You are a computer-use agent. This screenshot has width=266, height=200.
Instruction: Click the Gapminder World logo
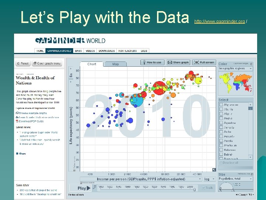click(70, 41)
